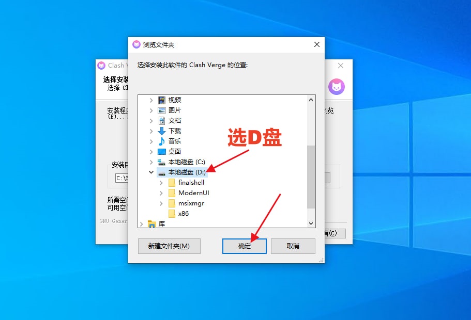Expand the 视频 tree node
Image resolution: width=471 pixels, height=320 pixels.
(x=151, y=100)
